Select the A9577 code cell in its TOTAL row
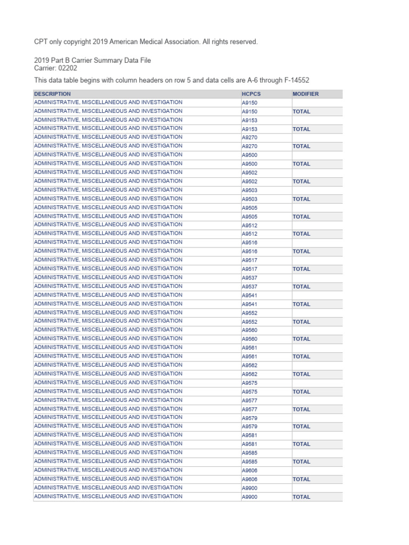 (x=250, y=409)
